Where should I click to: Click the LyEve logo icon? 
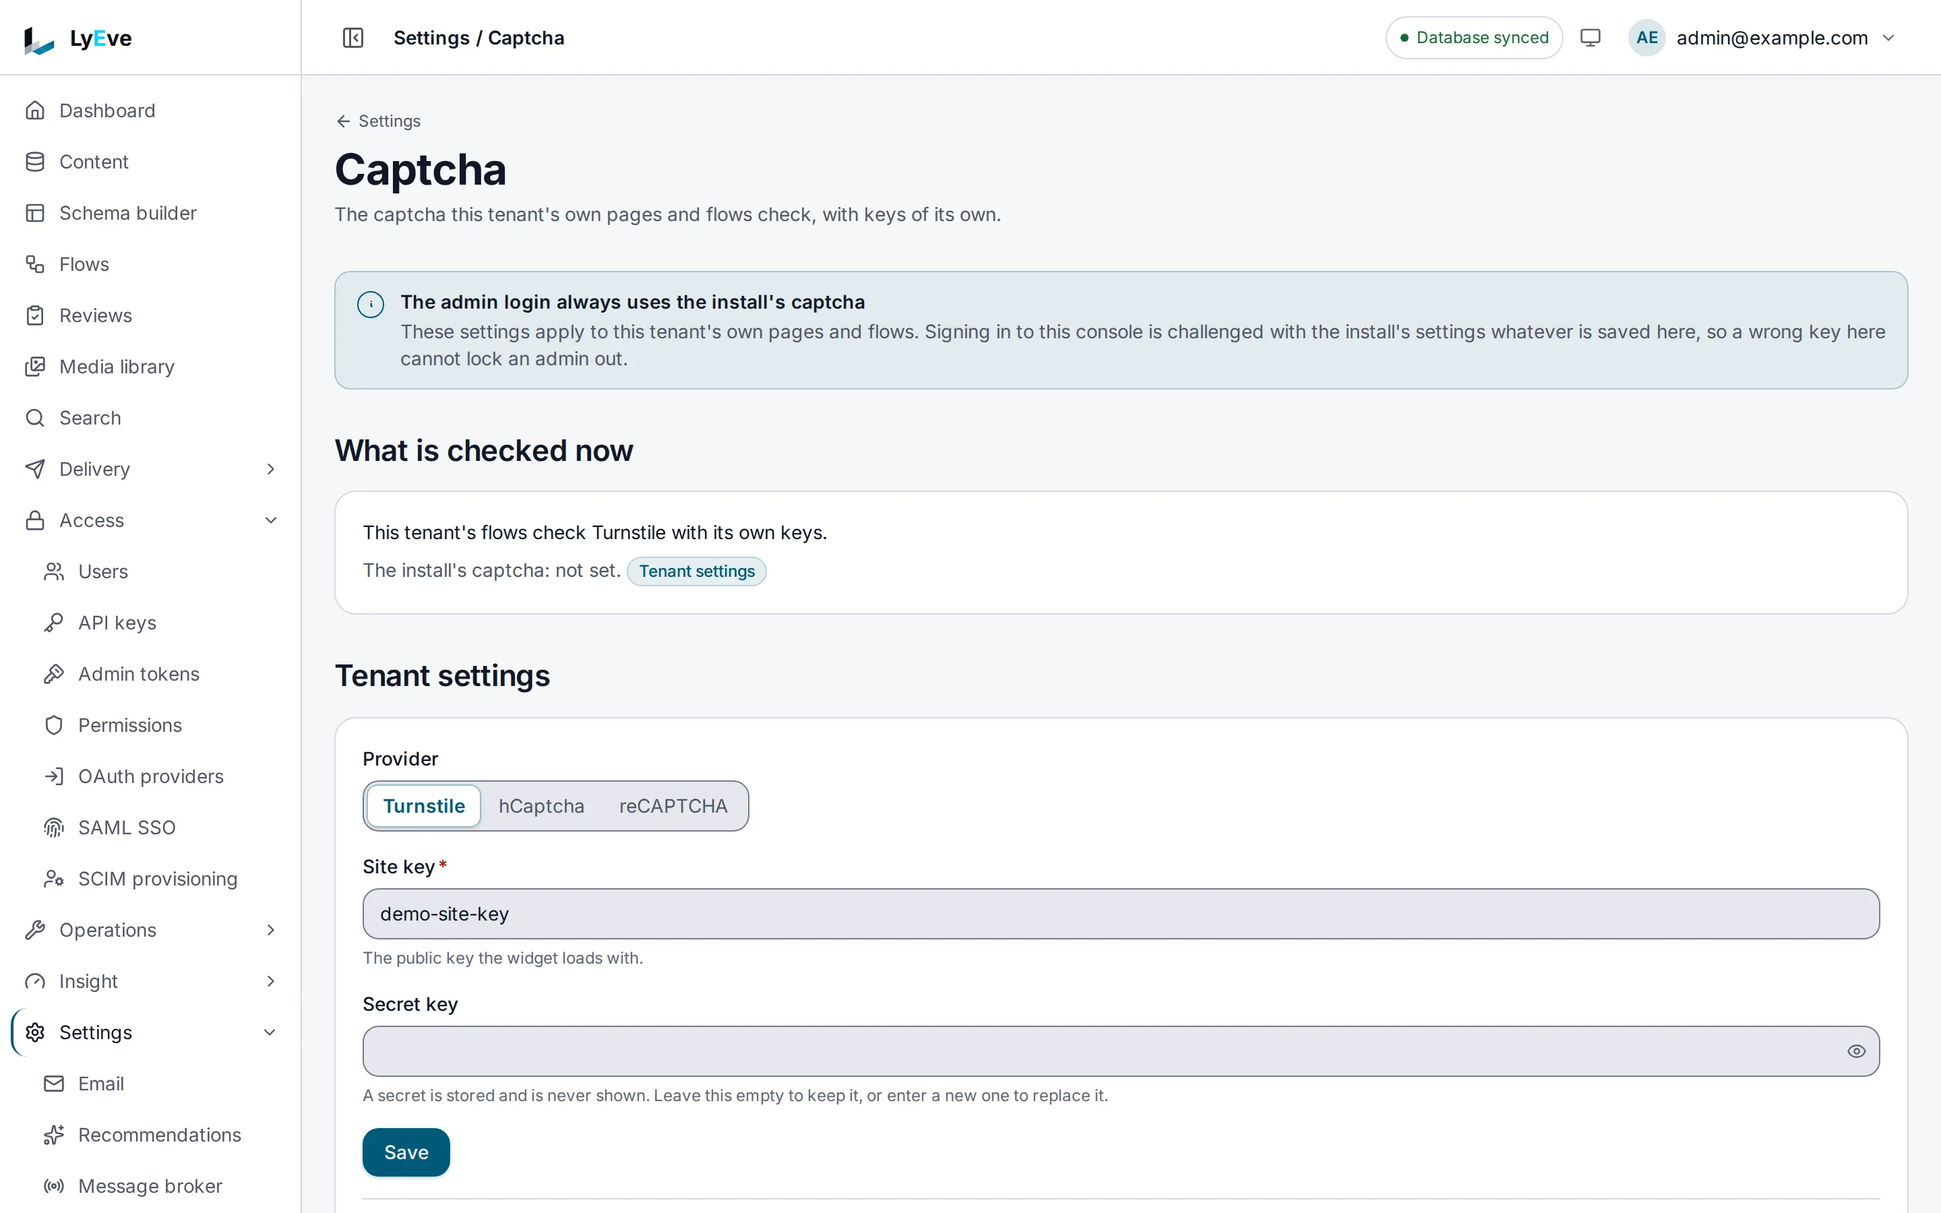38,39
